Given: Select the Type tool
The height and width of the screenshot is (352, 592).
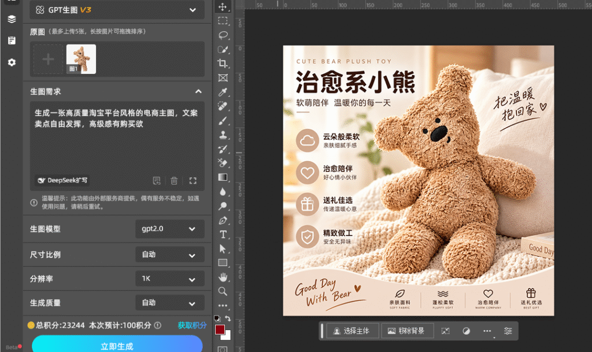Looking at the screenshot, I should [x=223, y=234].
